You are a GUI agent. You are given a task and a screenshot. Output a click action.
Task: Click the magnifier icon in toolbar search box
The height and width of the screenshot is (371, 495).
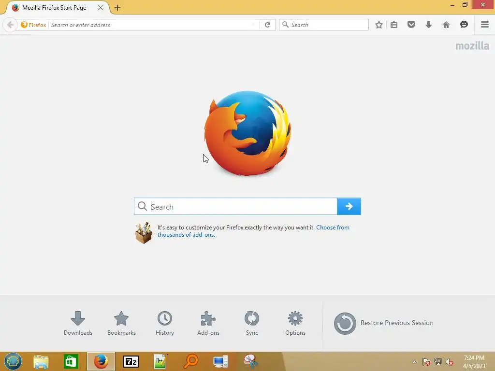click(285, 25)
